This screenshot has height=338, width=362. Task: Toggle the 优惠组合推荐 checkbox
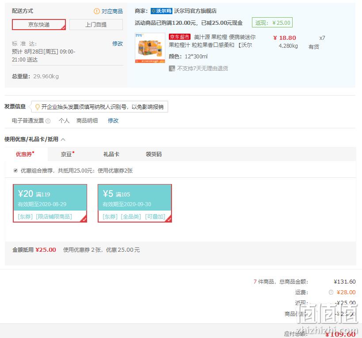[15, 170]
